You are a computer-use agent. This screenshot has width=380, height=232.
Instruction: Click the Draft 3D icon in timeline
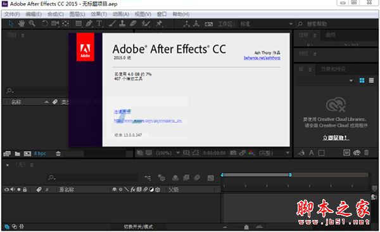(161, 177)
